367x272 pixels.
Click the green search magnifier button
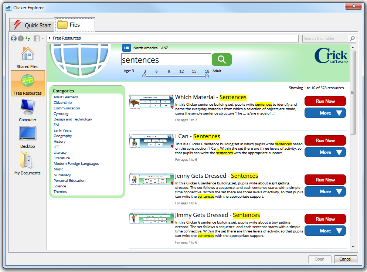221,59
